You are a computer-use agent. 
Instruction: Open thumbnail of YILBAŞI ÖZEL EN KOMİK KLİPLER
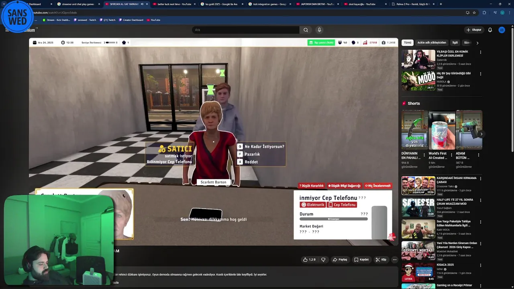(x=418, y=59)
